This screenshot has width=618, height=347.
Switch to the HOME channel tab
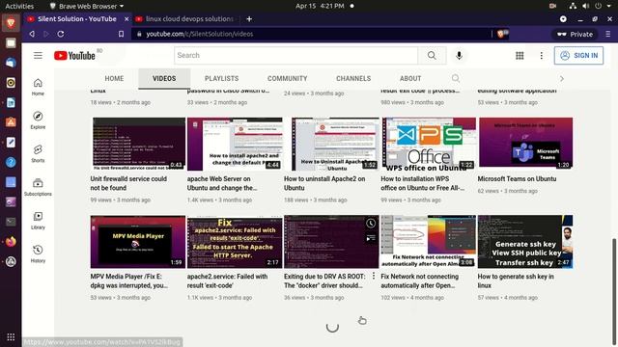(x=114, y=79)
